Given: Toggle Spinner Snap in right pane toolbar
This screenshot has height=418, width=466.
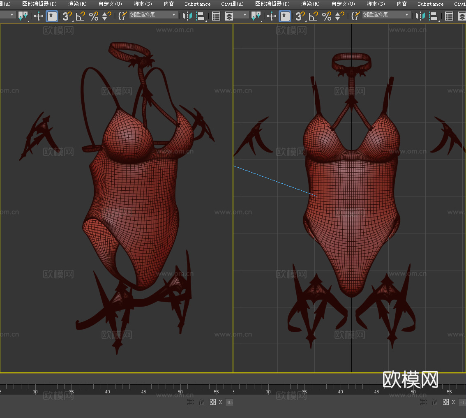Looking at the screenshot, I should (340, 16).
